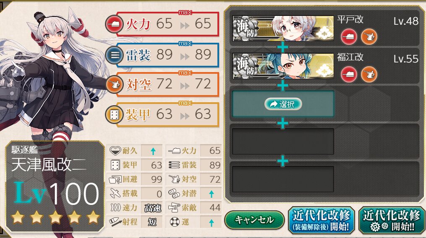Click 福江改's red firepower bonus icon

click(349, 74)
